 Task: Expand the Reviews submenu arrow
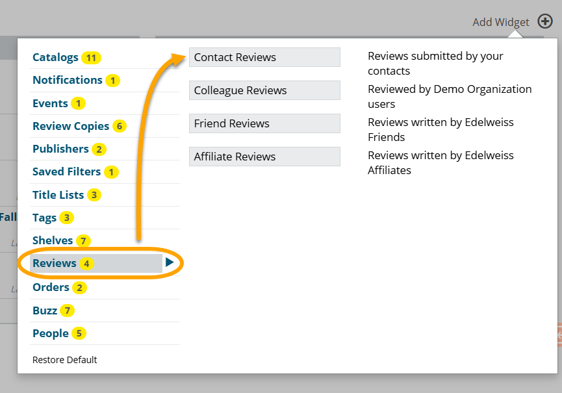[x=170, y=263]
